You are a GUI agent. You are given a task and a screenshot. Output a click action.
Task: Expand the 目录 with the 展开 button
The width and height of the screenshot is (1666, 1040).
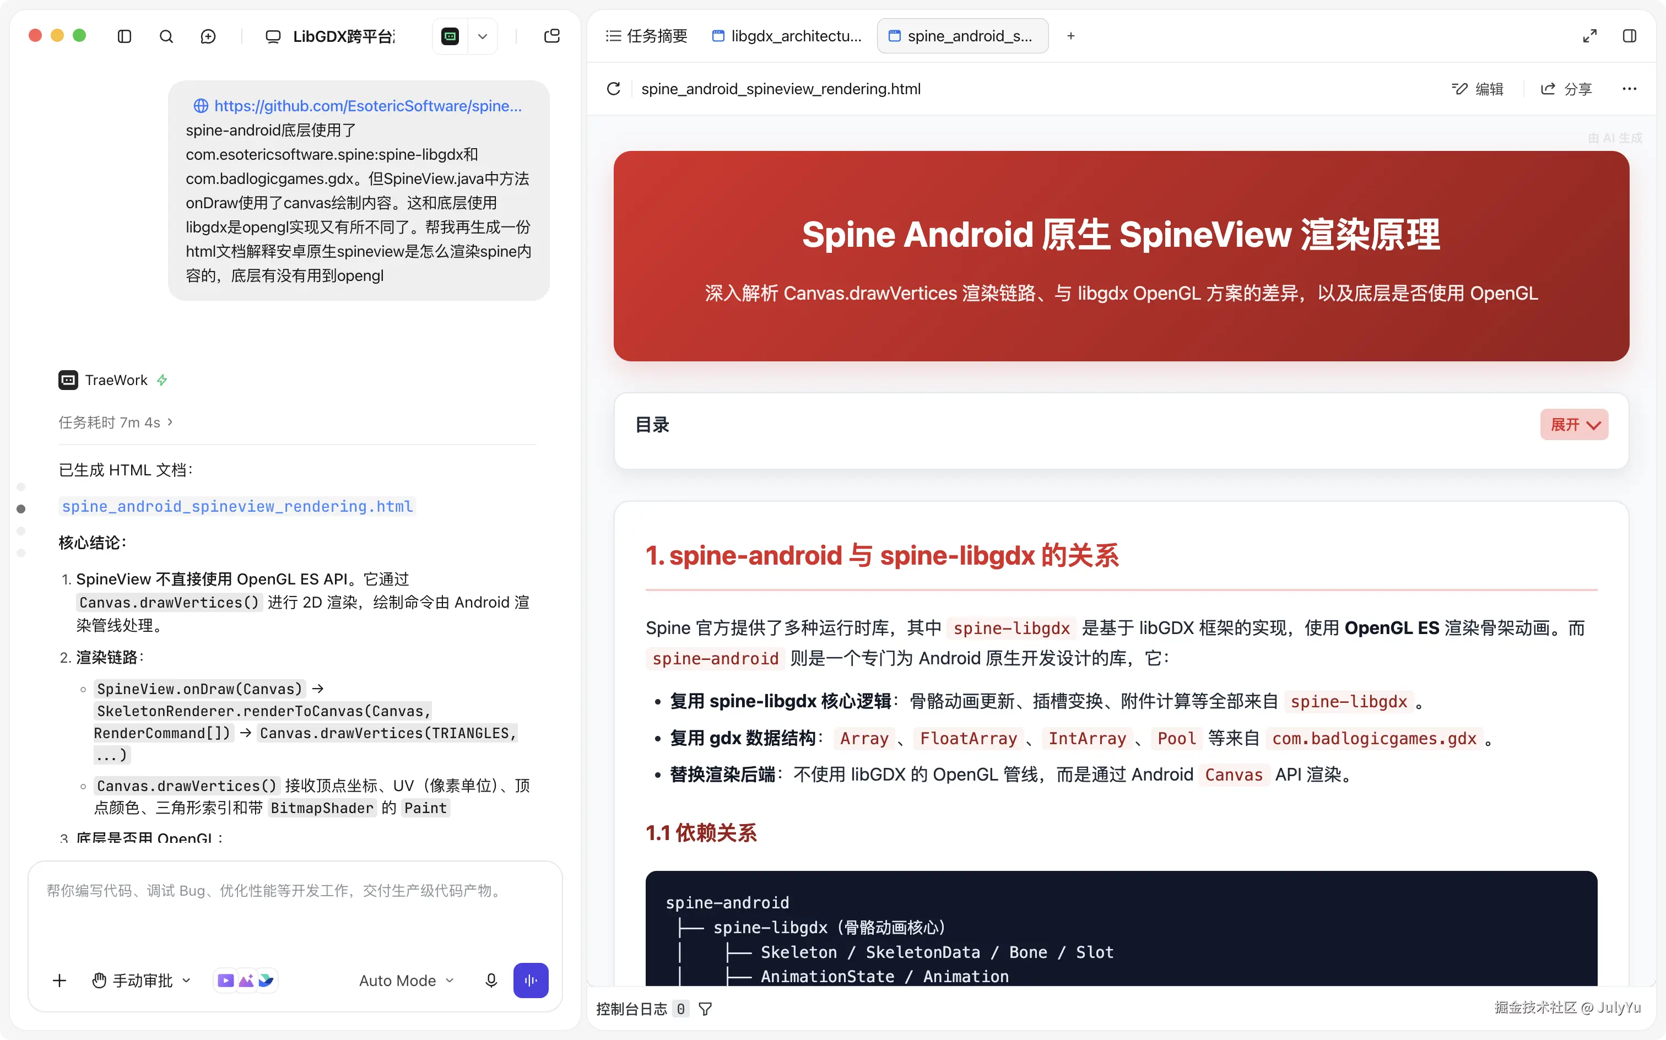(1574, 424)
